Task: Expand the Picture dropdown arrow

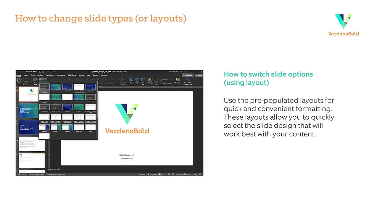Action: 134,80
